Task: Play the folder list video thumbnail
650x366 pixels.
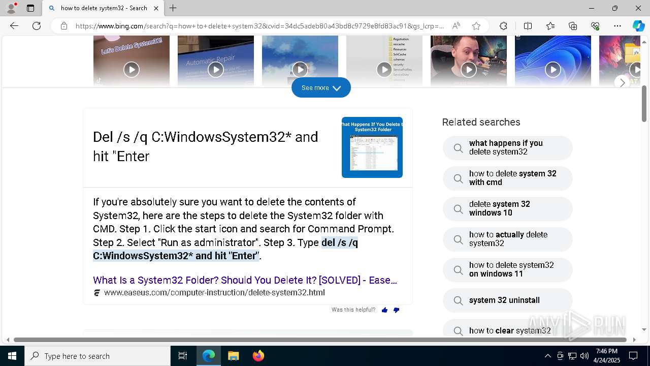Action: pos(384,70)
